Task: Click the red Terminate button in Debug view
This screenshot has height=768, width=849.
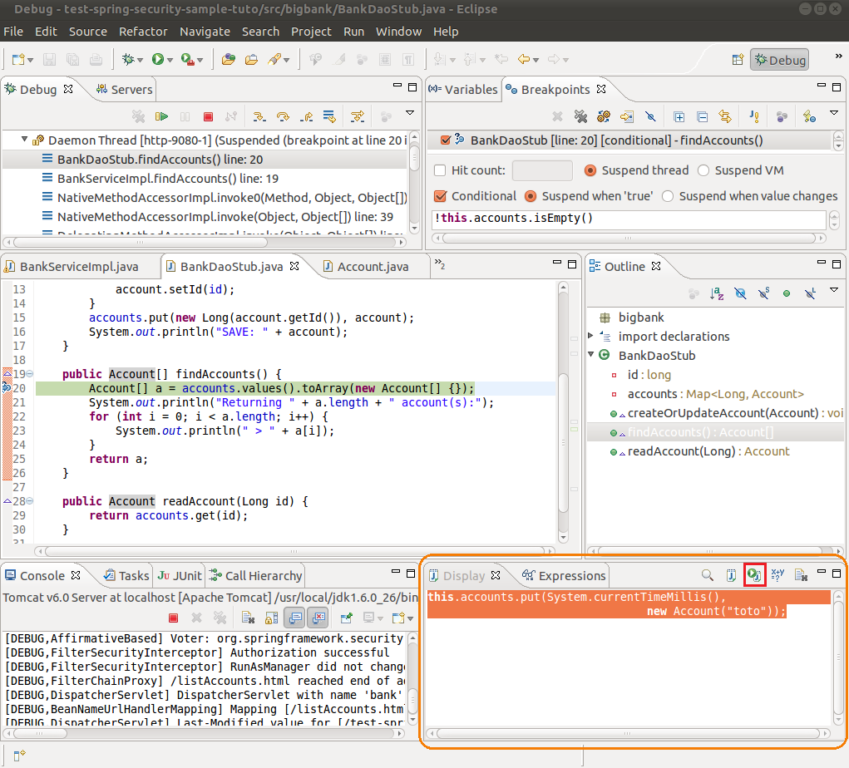Action: coord(209,117)
